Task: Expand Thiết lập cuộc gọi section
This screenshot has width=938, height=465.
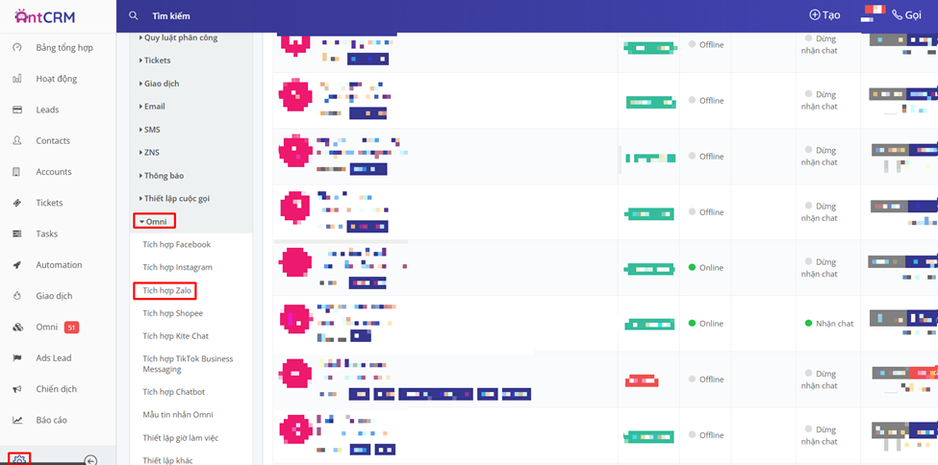Action: pos(176,199)
